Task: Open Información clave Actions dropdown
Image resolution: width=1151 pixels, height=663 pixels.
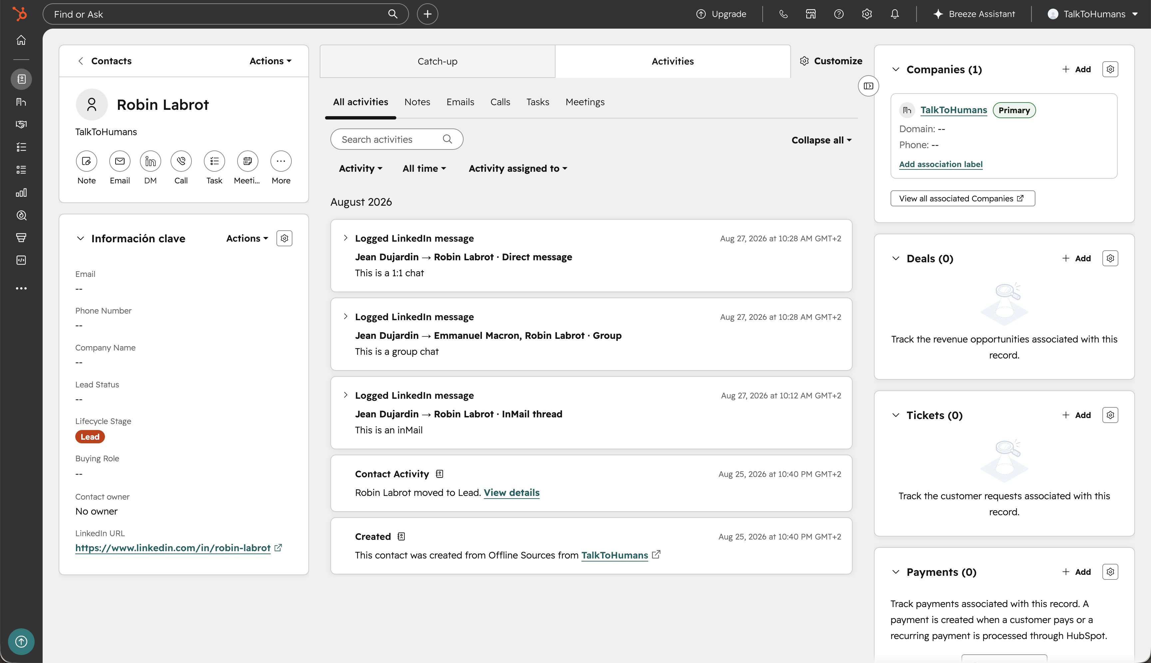Action: coord(247,238)
